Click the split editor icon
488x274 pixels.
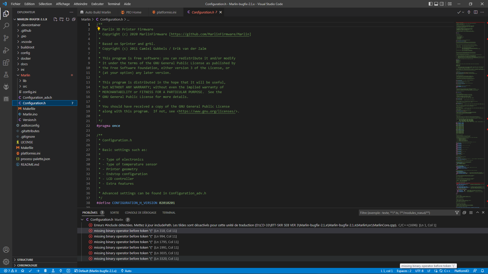pos(476,12)
